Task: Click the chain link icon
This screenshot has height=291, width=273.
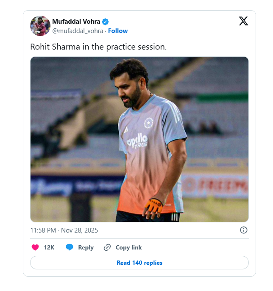Action: point(107,247)
